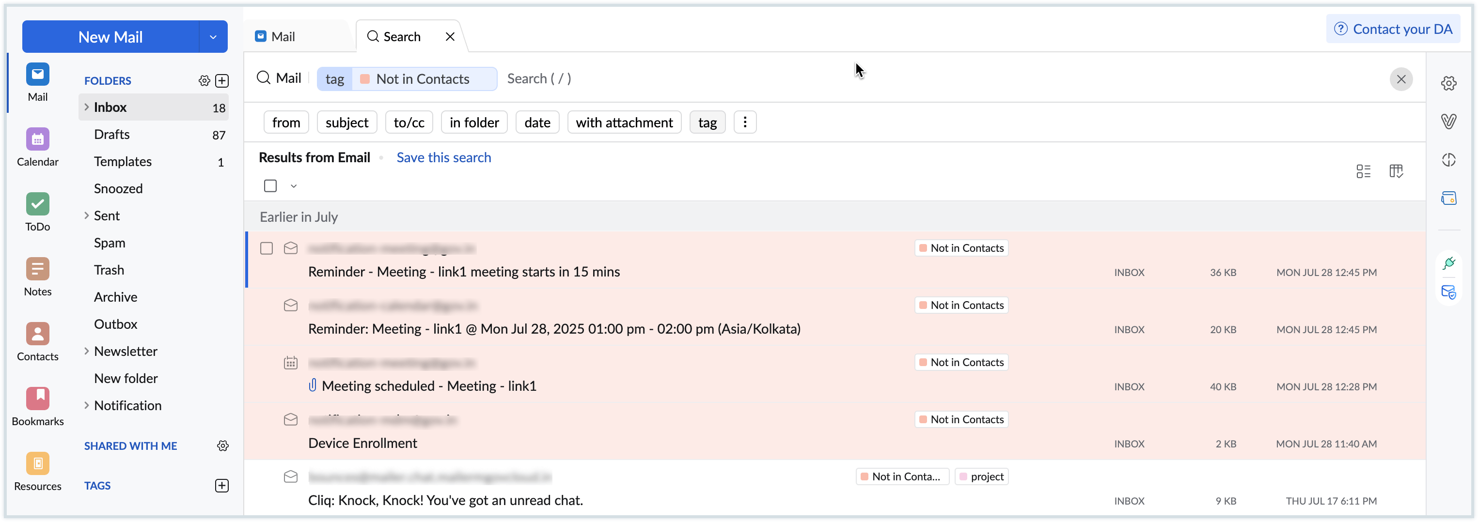Viewport: 1478px width, 522px height.
Task: Click the project tag color label
Action: click(981, 476)
